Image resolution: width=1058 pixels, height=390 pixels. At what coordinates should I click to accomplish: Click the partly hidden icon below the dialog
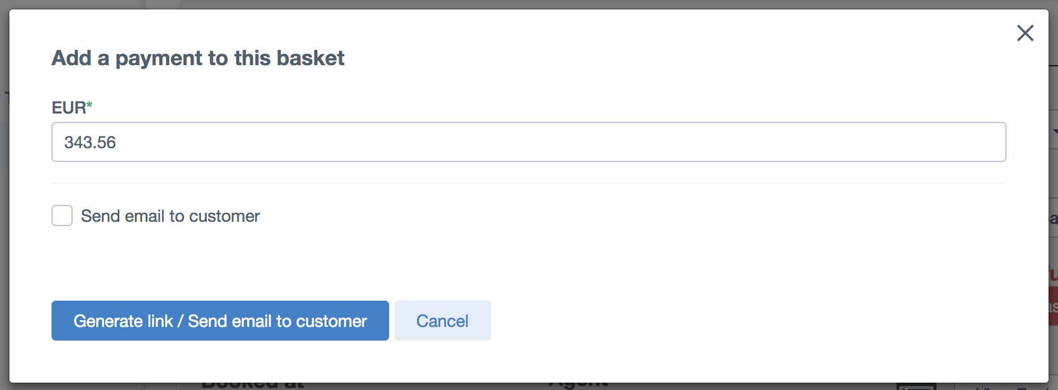pyautogui.click(x=916, y=387)
